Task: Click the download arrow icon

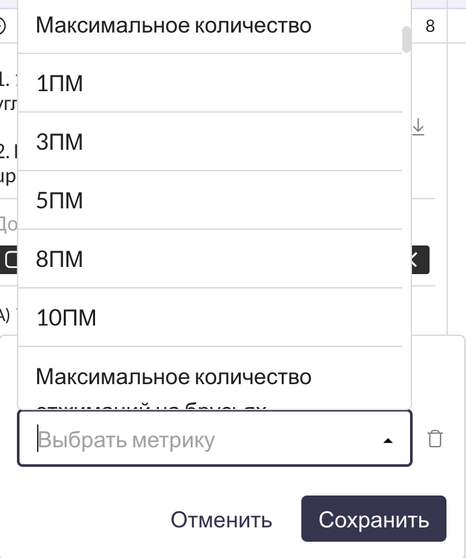Action: [418, 128]
